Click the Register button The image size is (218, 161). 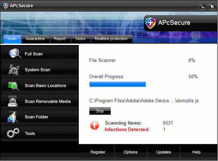(x=98, y=152)
